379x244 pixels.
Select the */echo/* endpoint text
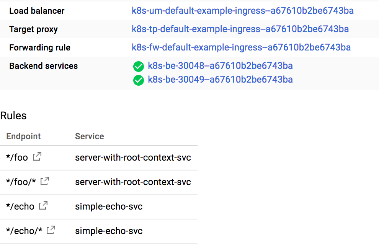tap(24, 231)
